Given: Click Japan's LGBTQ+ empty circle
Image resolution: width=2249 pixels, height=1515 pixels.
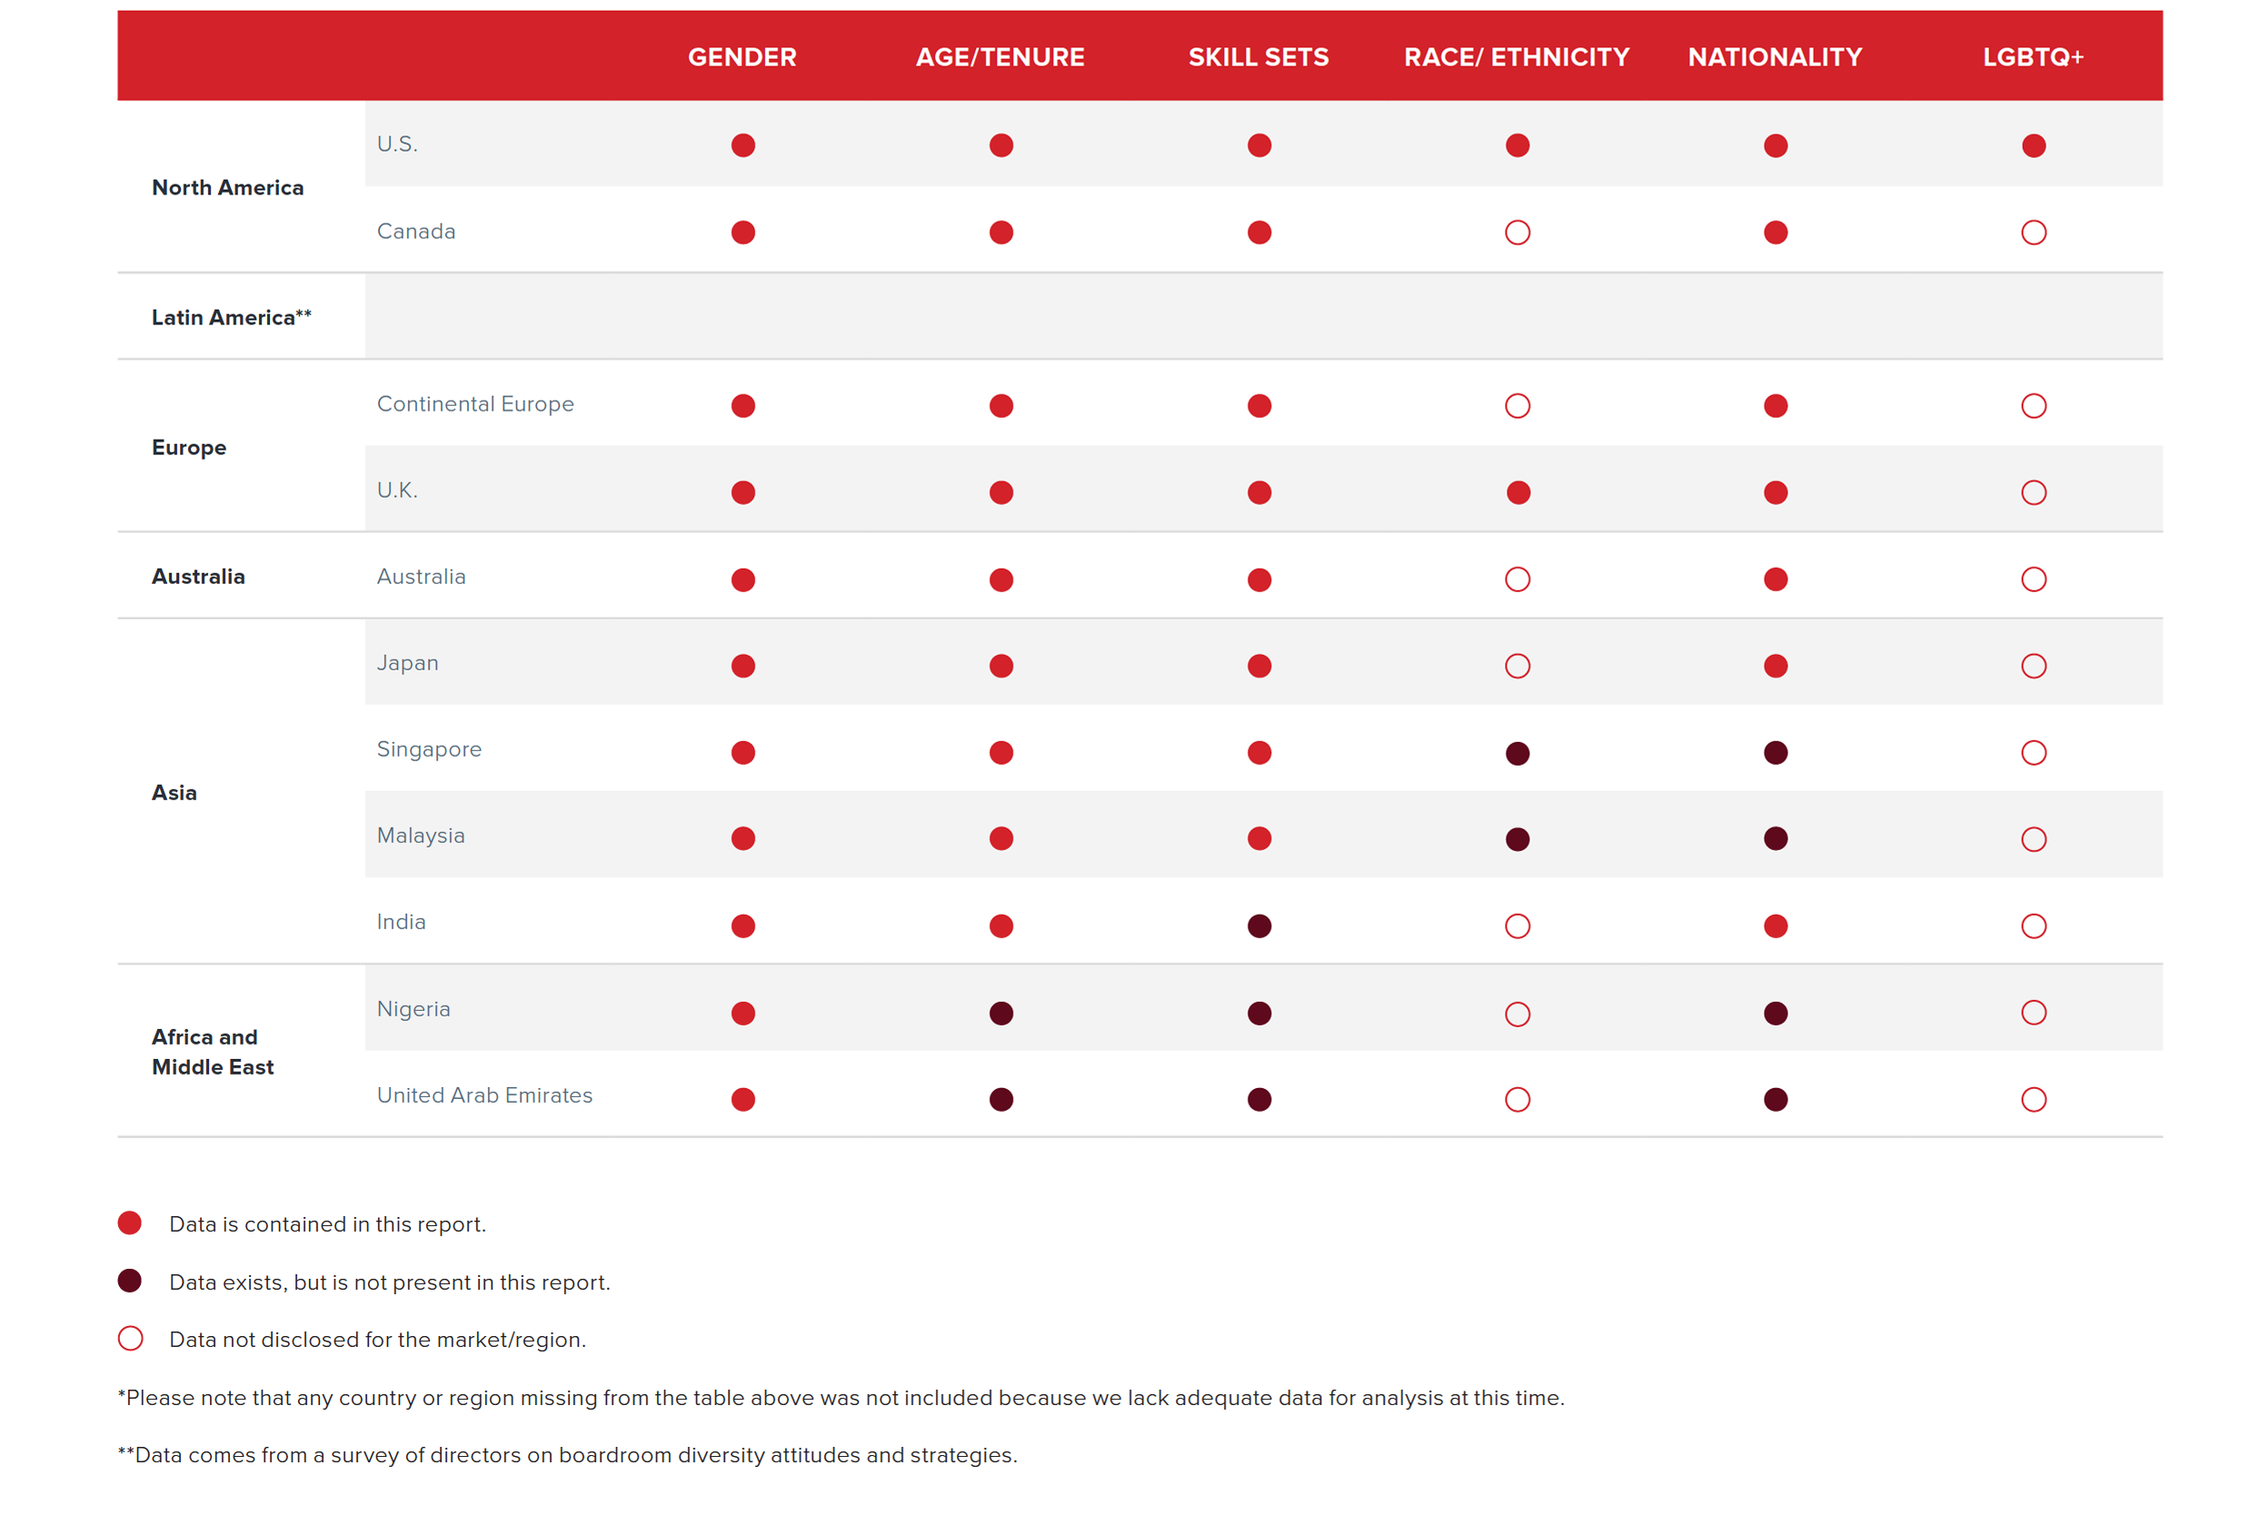Looking at the screenshot, I should (2033, 666).
